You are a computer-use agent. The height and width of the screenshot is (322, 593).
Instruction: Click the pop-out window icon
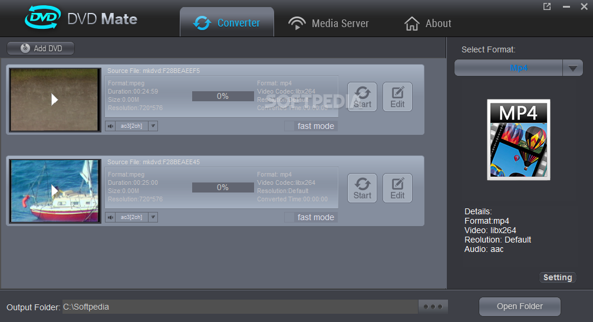[x=547, y=6]
